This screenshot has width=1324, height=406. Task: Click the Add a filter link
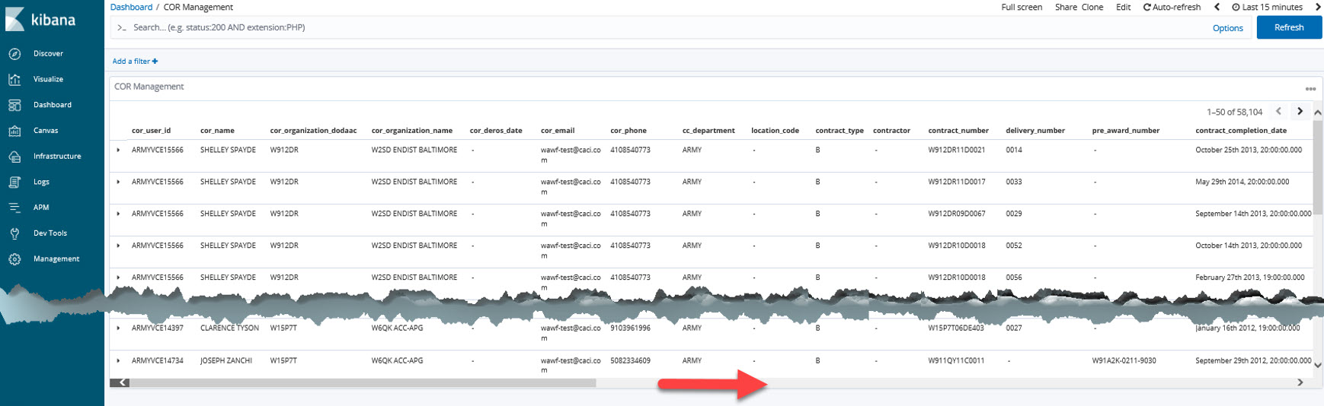135,62
